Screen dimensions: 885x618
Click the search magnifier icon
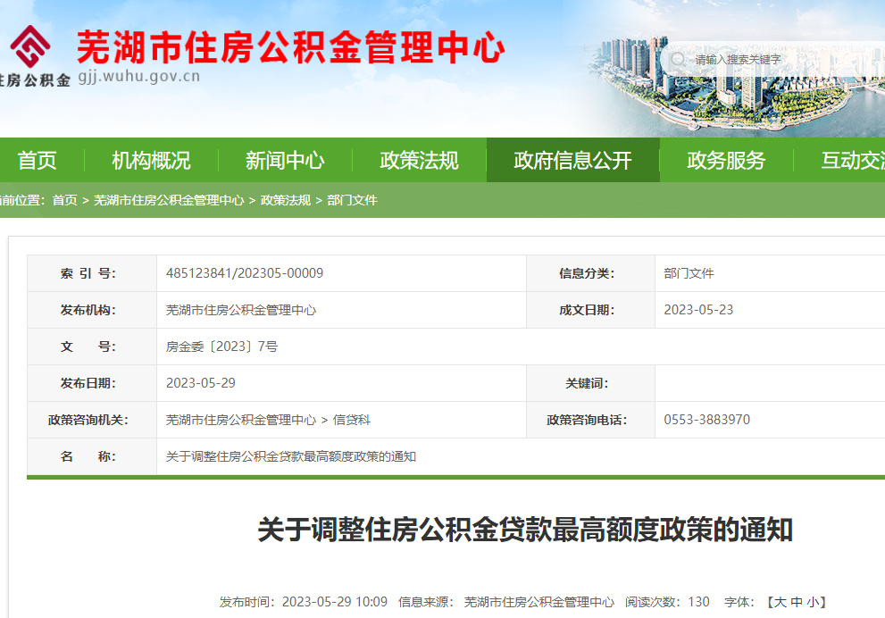678,59
